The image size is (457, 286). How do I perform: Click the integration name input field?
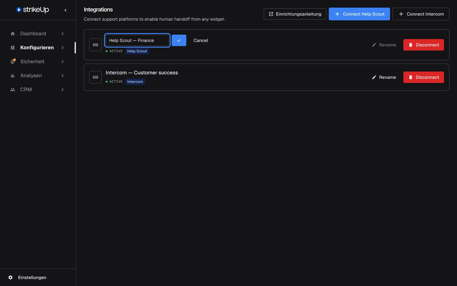pos(137,40)
